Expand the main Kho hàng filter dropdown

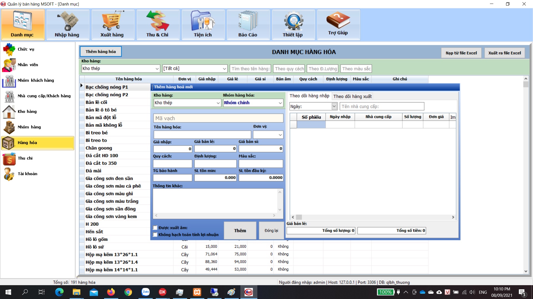coord(157,69)
